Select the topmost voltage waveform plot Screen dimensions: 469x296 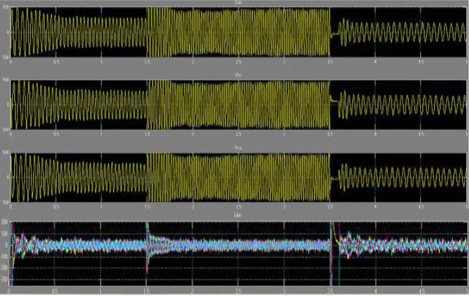coord(238,32)
